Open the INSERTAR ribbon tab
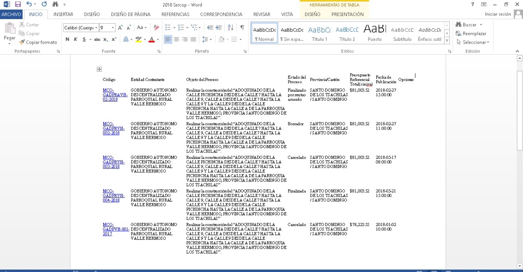Screen dimensions: 523x272 [63, 14]
